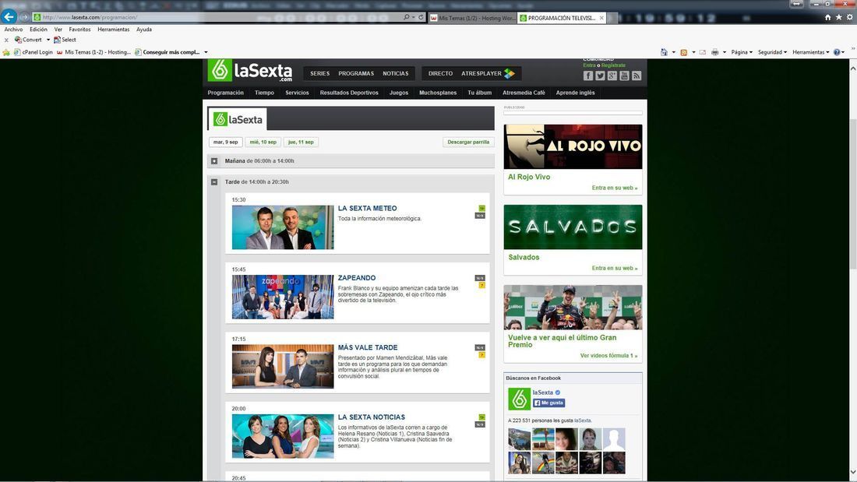This screenshot has width=857, height=482.
Task: Expand the Conseguir más complementos dropdown arrow
Action: (x=206, y=52)
